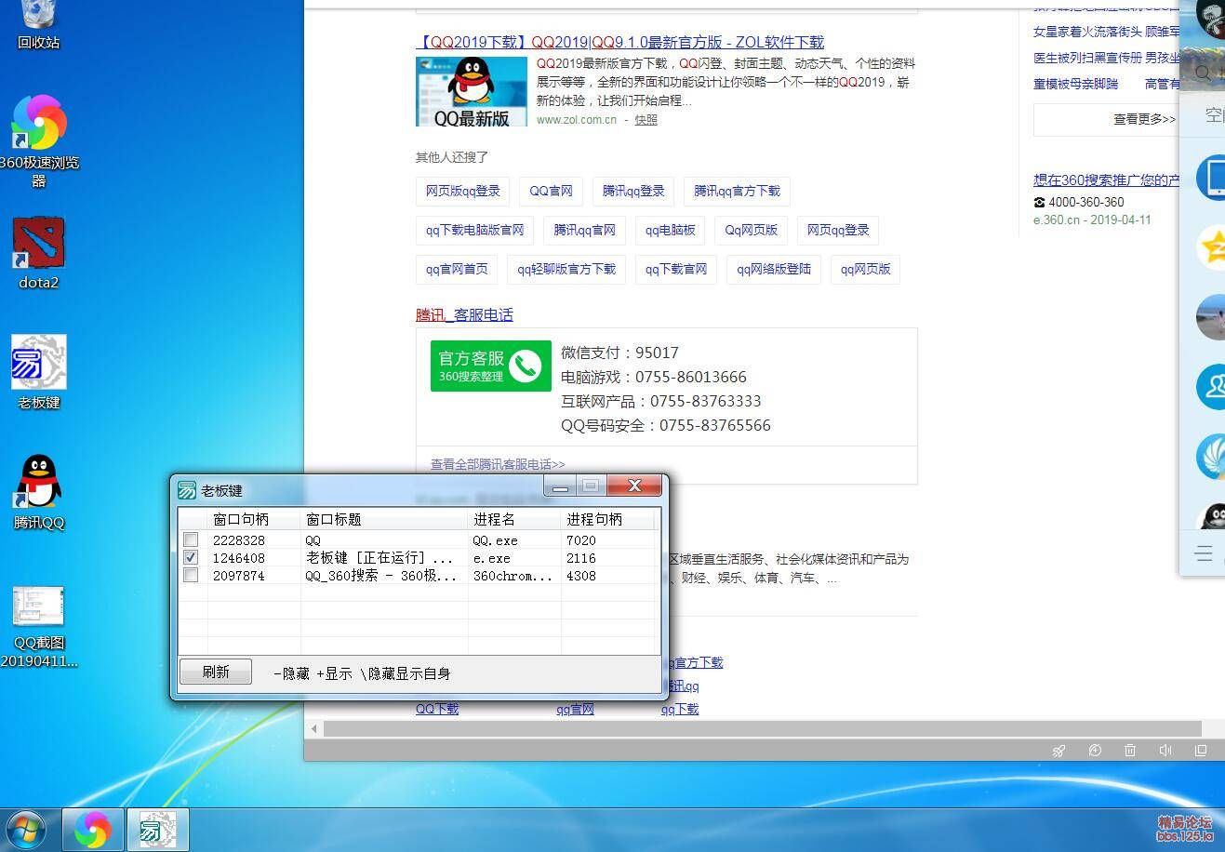Click browser horizontal scrollbar left arrow
This screenshot has height=852, width=1225.
point(314,728)
